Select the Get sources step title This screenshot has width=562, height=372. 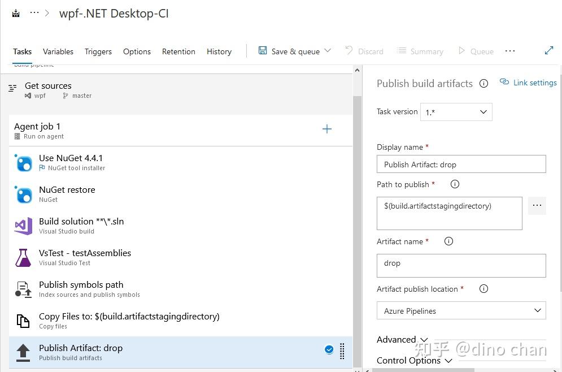pyautogui.click(x=48, y=86)
